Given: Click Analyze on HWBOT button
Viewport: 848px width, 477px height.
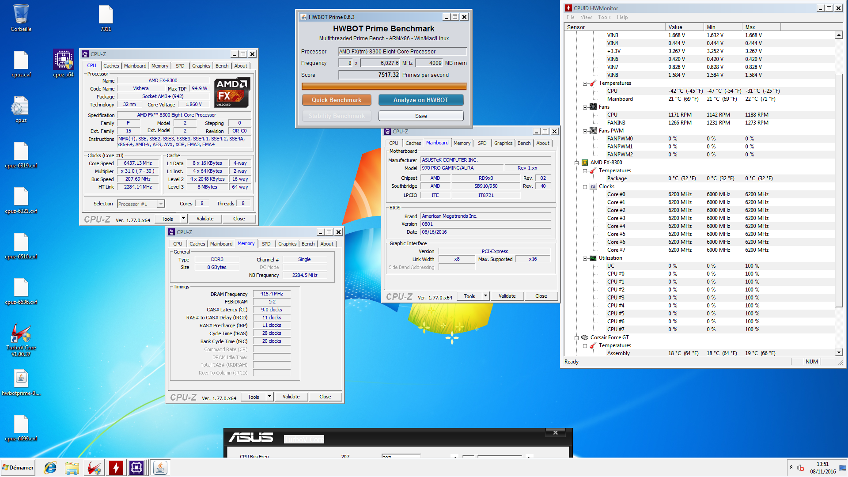Looking at the screenshot, I should pyautogui.click(x=421, y=100).
